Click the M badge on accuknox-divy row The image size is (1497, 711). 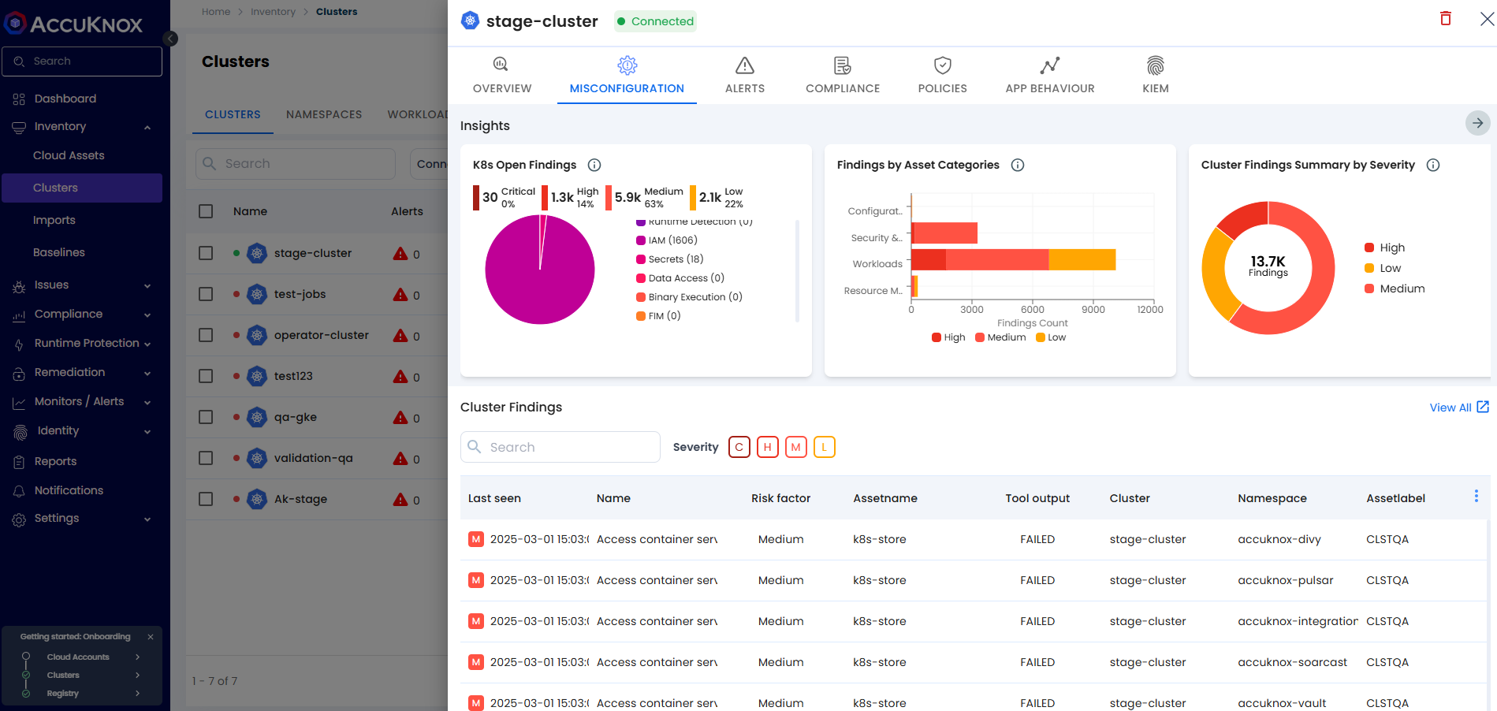click(x=476, y=539)
